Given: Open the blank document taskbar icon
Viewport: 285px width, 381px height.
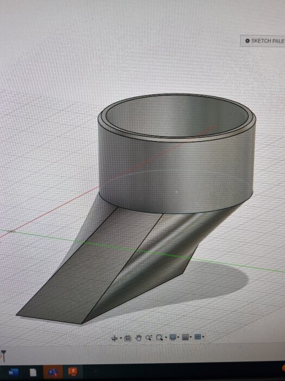Looking at the screenshot, I should pos(33,372).
